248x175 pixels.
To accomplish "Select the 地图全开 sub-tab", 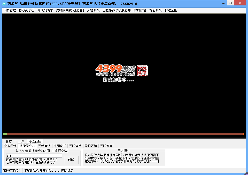I will click(x=60, y=146).
